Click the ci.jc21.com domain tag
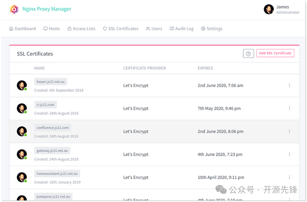The width and height of the screenshot is (307, 202). click(x=45, y=105)
